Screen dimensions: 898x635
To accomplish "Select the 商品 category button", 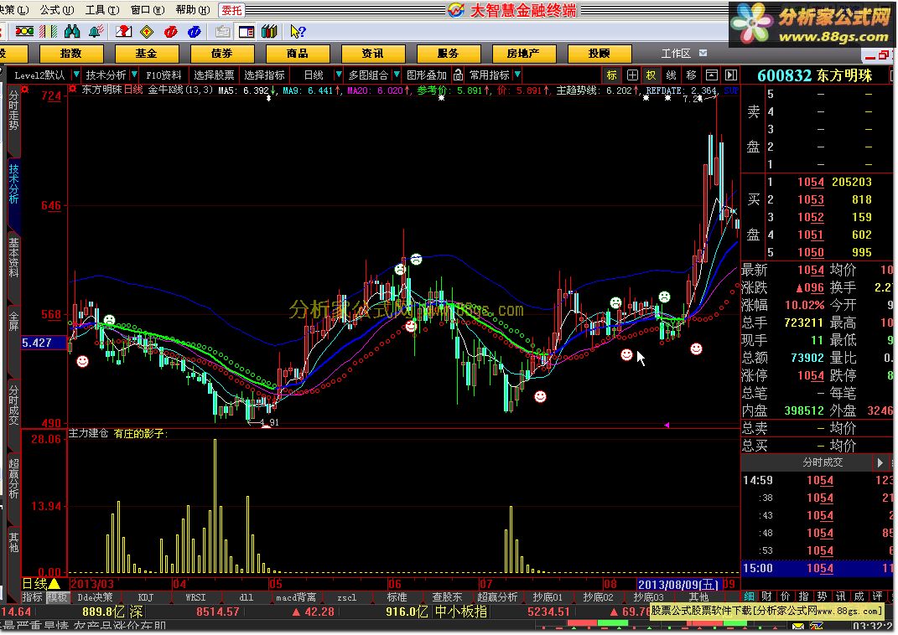I will pos(297,54).
